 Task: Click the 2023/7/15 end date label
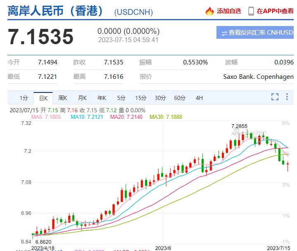pyautogui.click(x=278, y=248)
